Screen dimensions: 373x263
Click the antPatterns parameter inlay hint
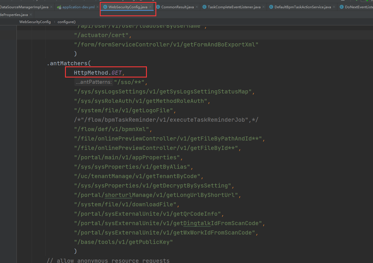[x=94, y=82]
